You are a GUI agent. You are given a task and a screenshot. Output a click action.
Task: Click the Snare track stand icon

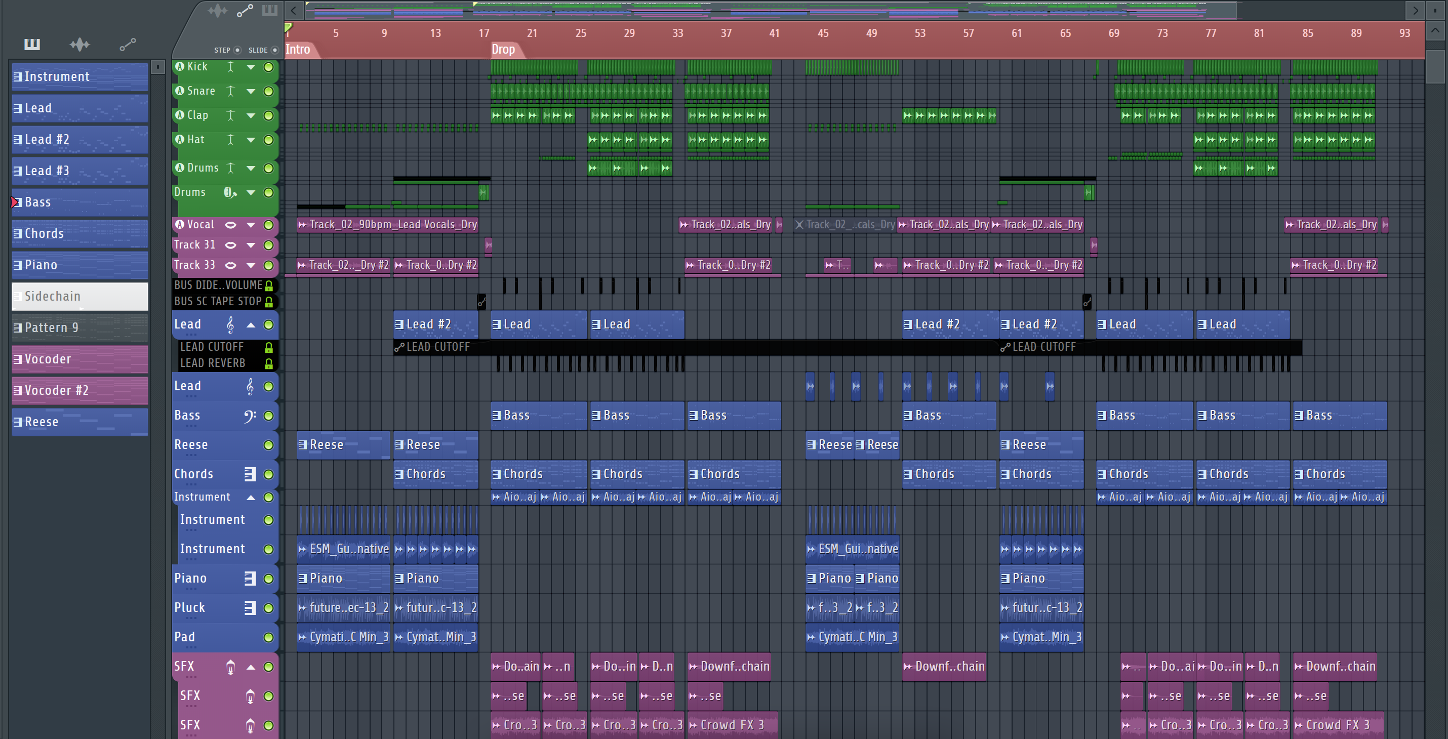[230, 91]
